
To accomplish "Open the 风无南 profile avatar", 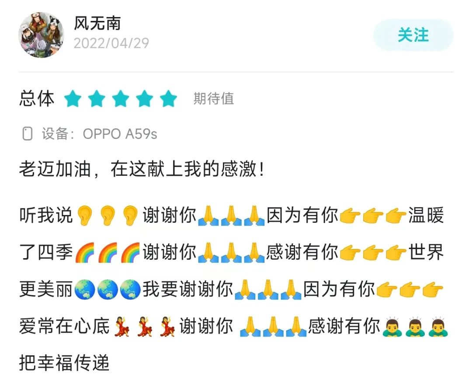I will (x=41, y=34).
